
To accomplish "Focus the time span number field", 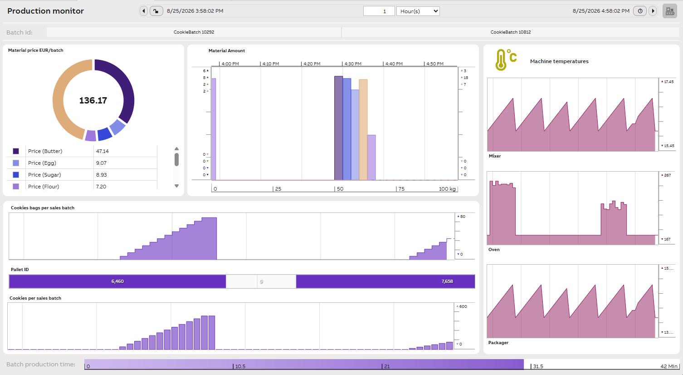I will 379,11.
